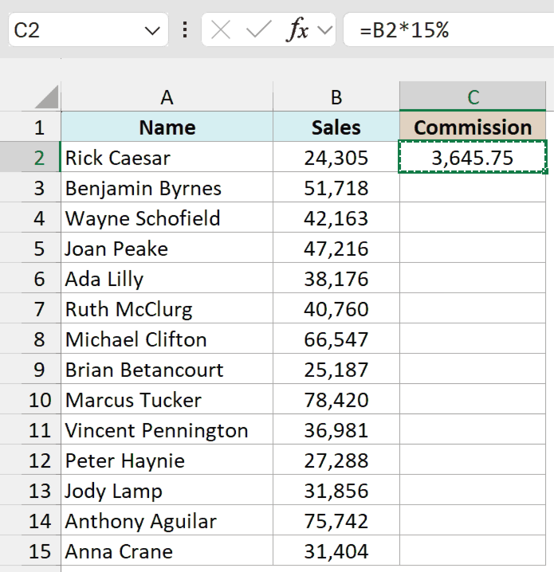Select cell with Marcus Tucker
The width and height of the screenshot is (554, 572).
click(x=167, y=399)
